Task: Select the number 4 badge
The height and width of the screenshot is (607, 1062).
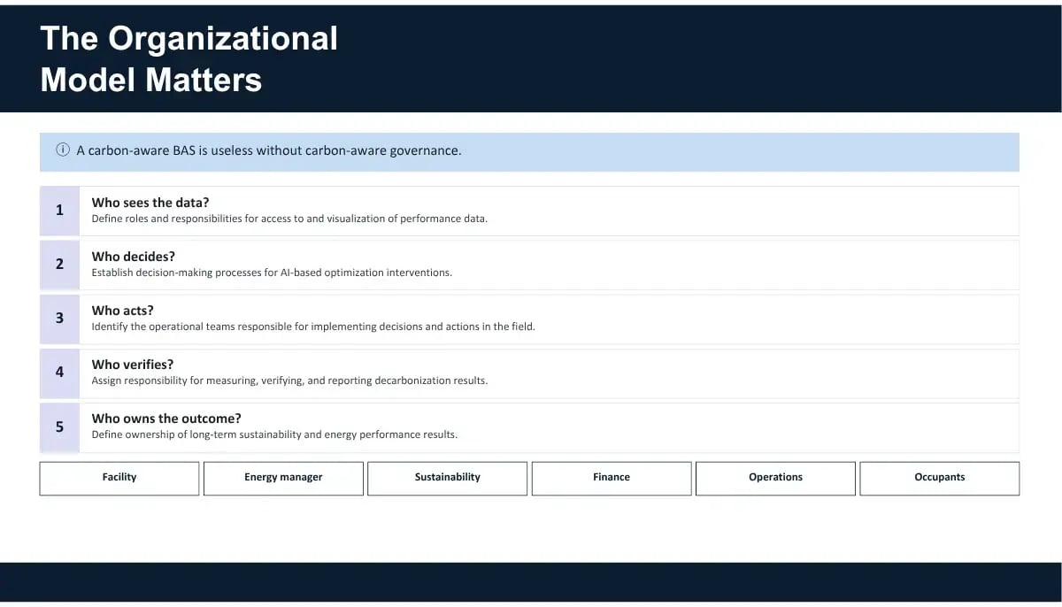Action: click(59, 373)
